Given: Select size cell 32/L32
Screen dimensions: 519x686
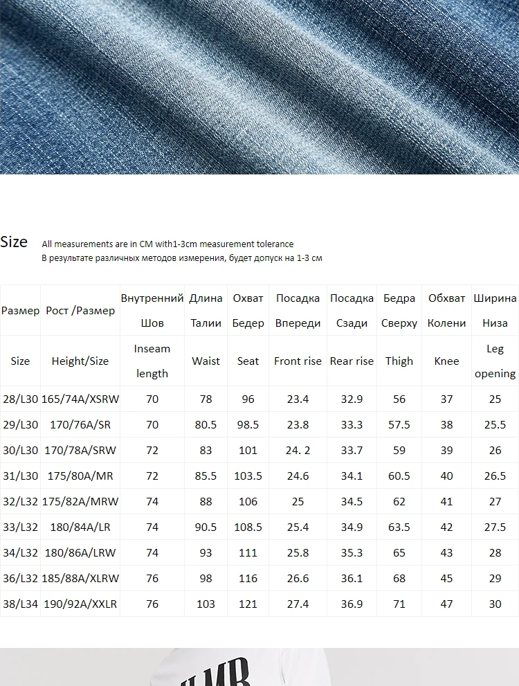Looking at the screenshot, I should pos(20,501).
